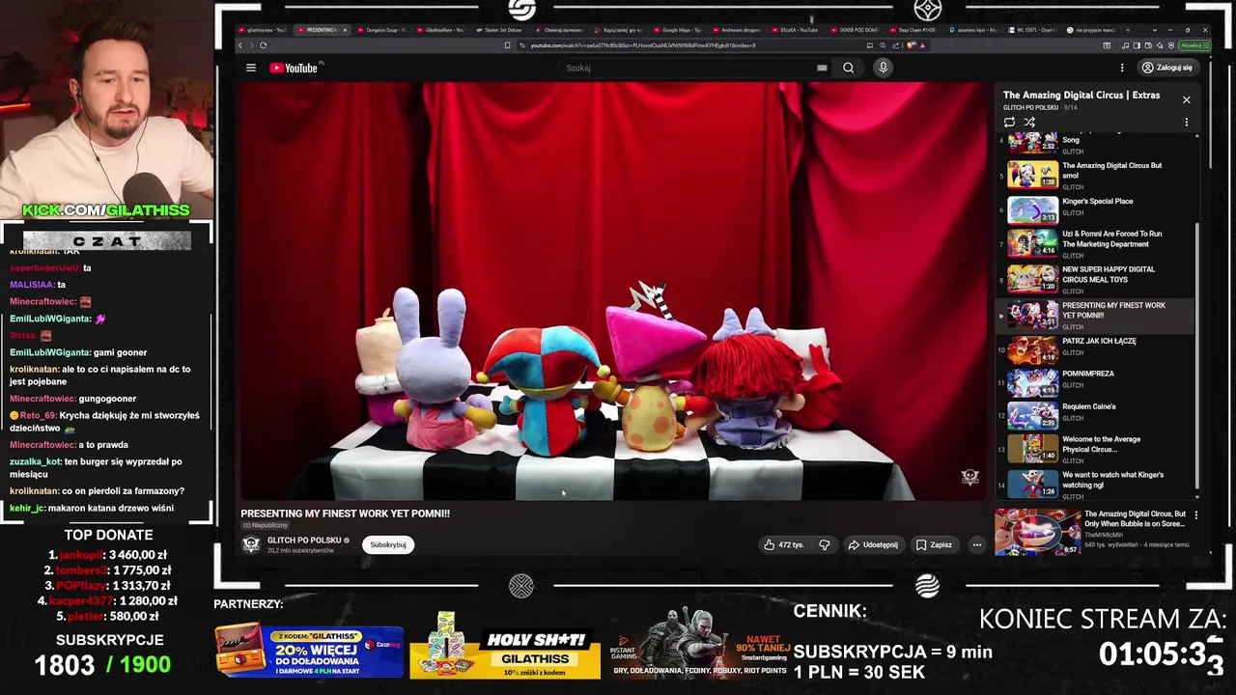Play playlist video Kinger's Special Place
Image resolution: width=1236 pixels, height=695 pixels.
[x=1096, y=209]
